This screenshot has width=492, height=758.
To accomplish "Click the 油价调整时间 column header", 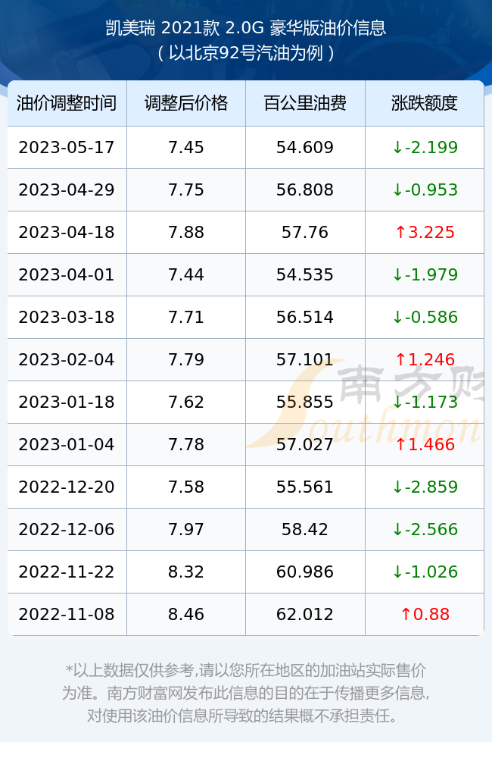I will coord(67,103).
